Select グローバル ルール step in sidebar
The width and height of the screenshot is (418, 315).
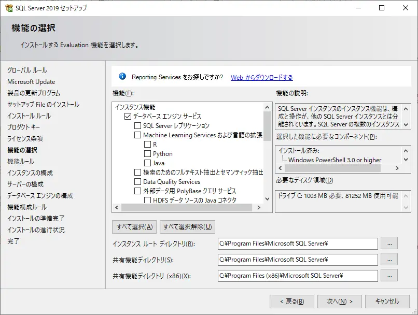point(27,70)
